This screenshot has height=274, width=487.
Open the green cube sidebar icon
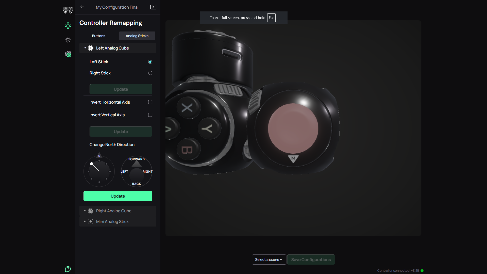tap(68, 54)
